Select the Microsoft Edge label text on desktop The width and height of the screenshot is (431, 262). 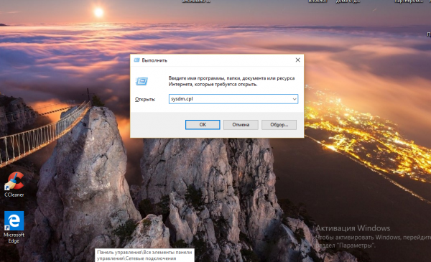(14, 238)
